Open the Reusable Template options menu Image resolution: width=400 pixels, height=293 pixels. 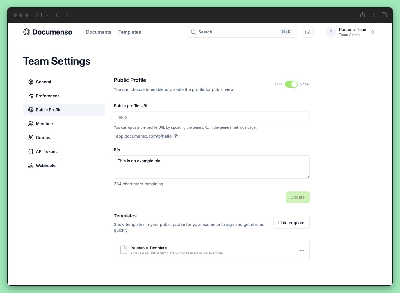301,250
